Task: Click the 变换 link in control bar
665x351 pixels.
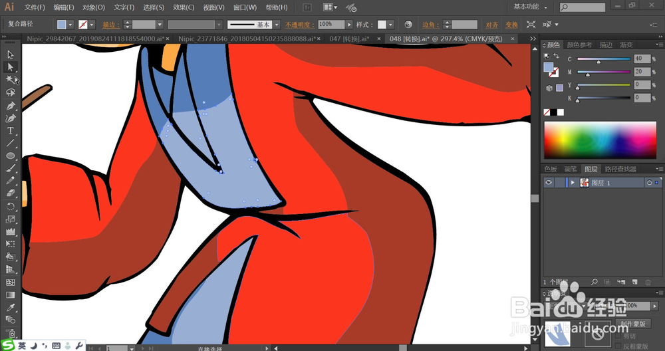Action: (511, 25)
